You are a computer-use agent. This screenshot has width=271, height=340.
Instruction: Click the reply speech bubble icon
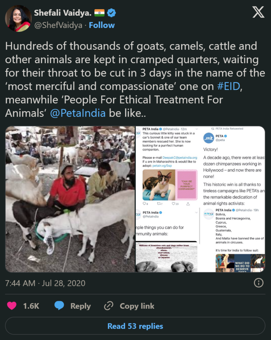pyautogui.click(x=59, y=306)
